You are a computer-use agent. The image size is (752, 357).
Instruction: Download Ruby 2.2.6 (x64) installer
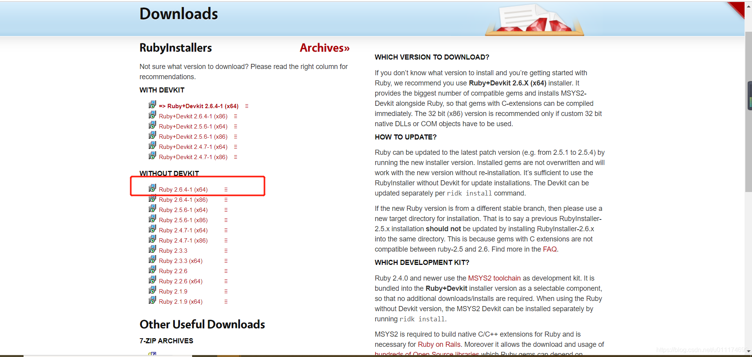181,281
